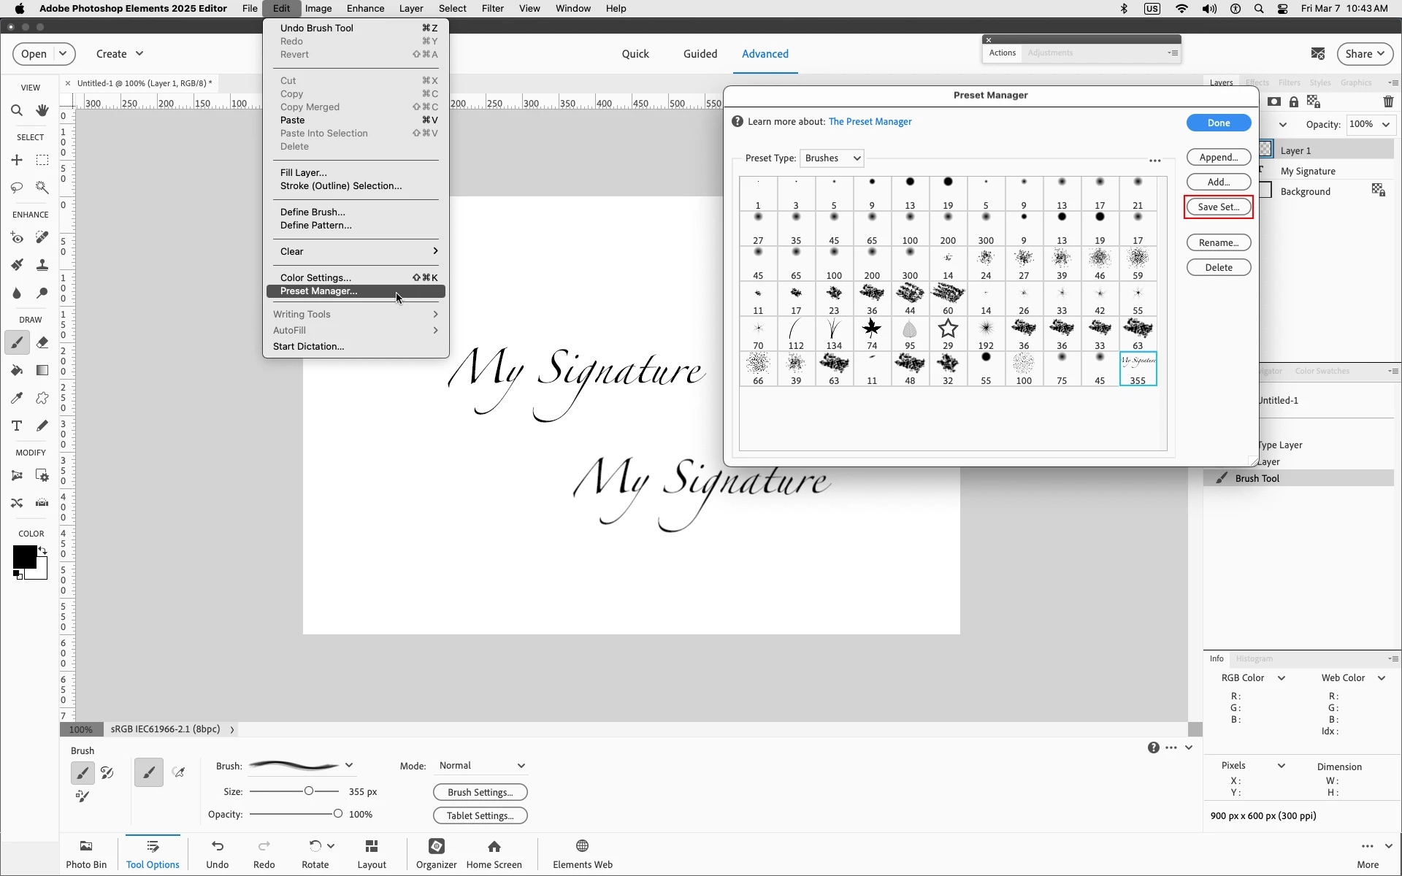
Task: Pick the Eraser tool in Draw section
Action: pyautogui.click(x=42, y=342)
